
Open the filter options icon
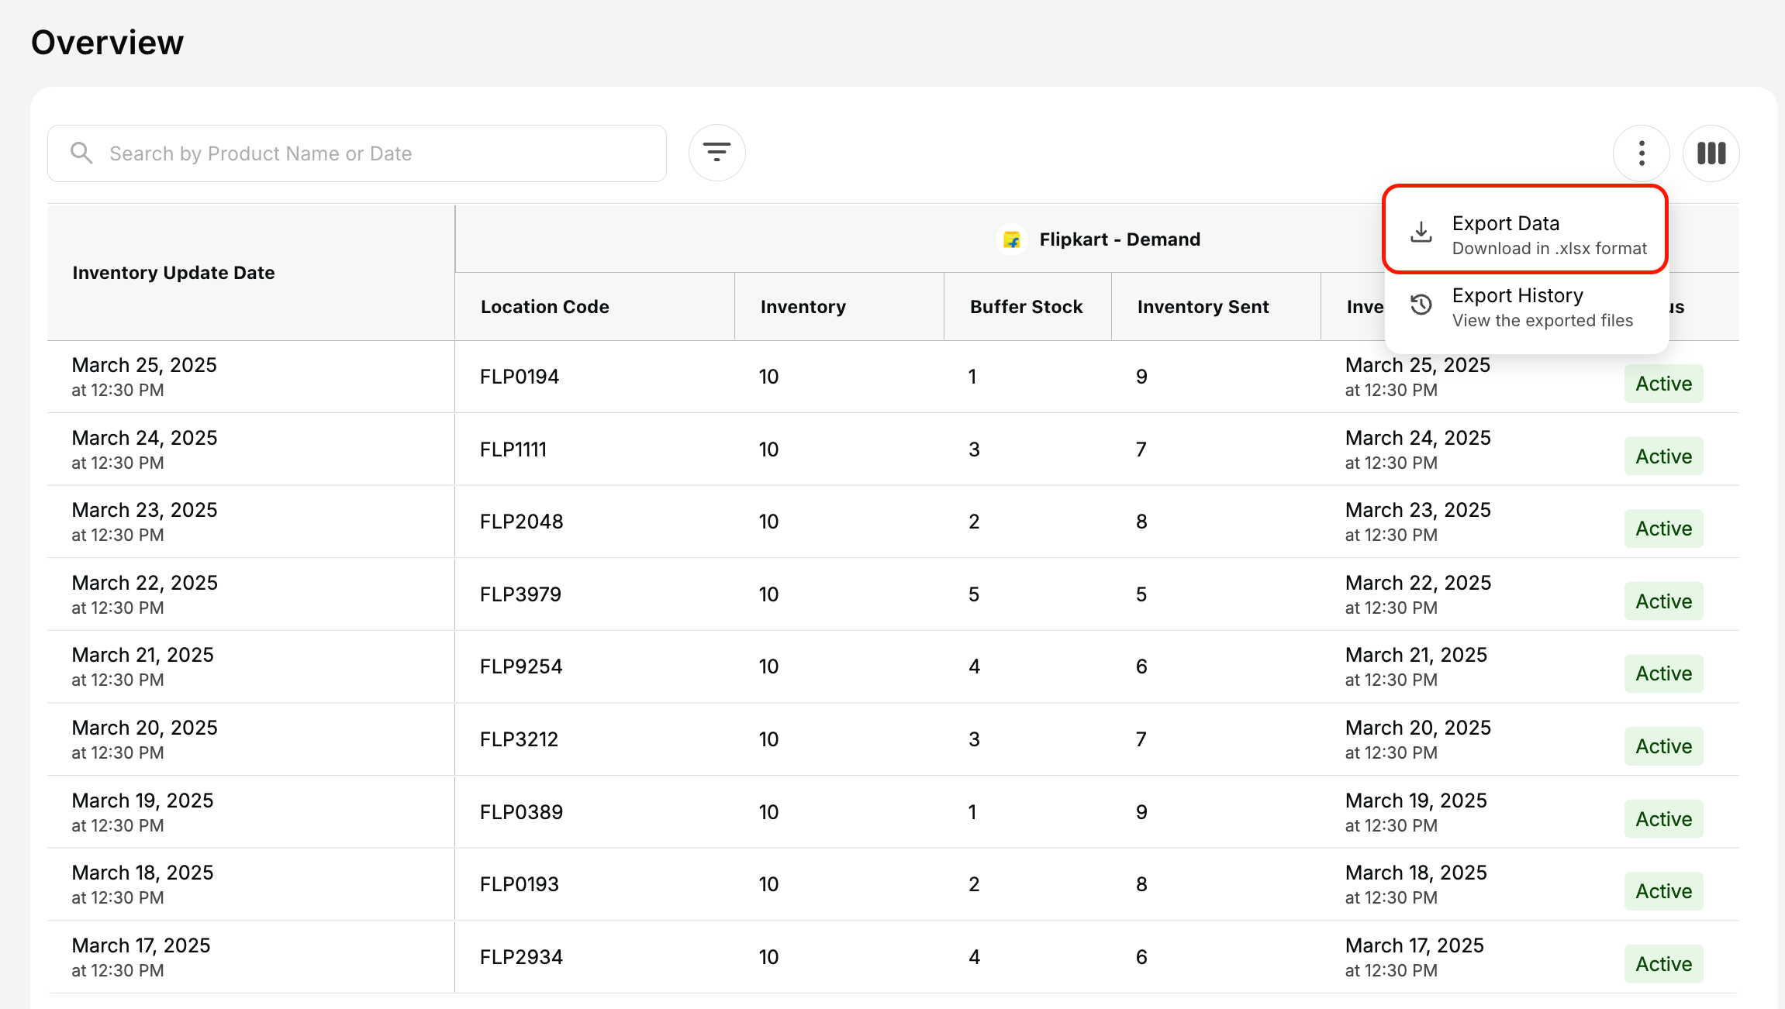(717, 153)
